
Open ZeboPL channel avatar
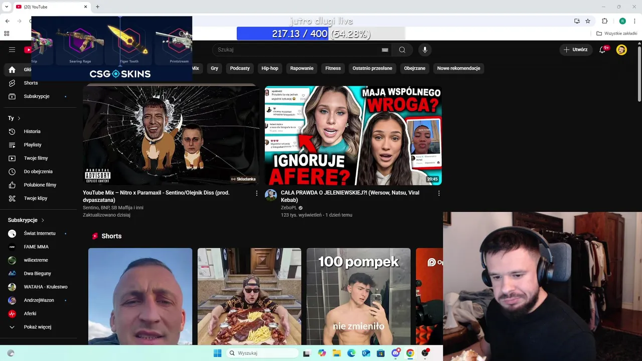(x=271, y=195)
